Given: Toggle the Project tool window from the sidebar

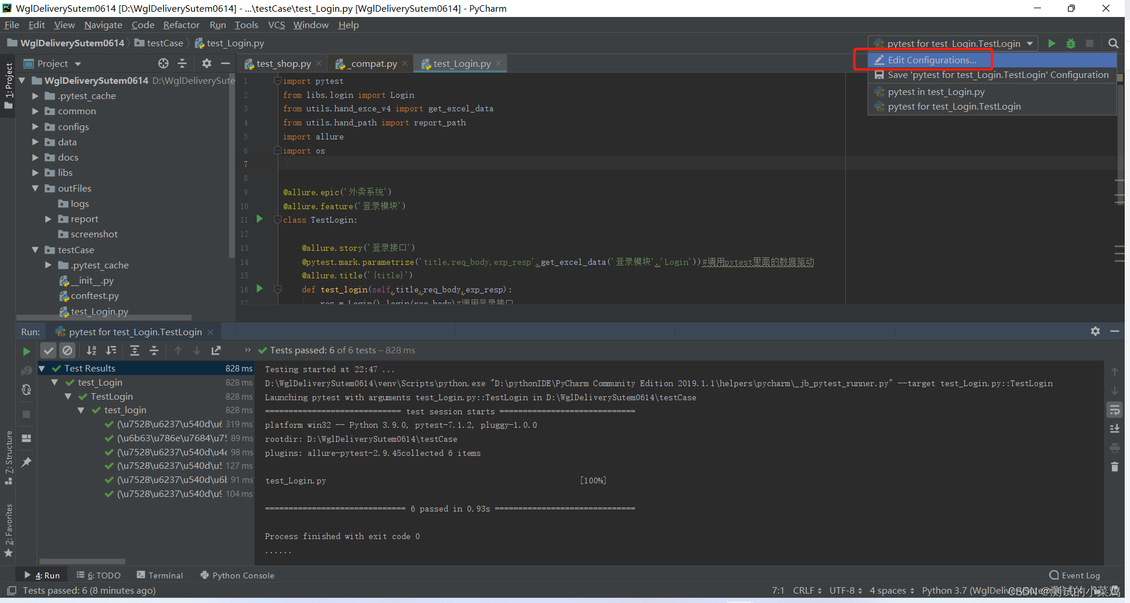Looking at the screenshot, I should (8, 82).
